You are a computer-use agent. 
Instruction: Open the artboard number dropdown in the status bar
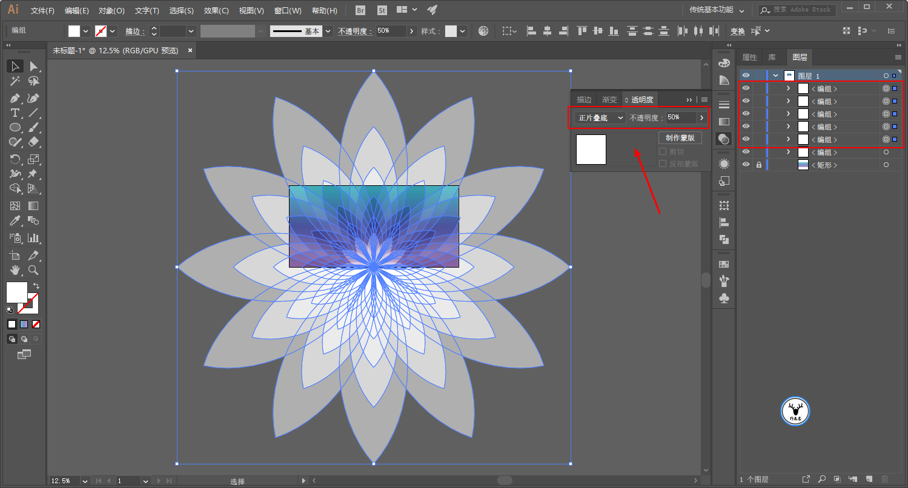(145, 481)
